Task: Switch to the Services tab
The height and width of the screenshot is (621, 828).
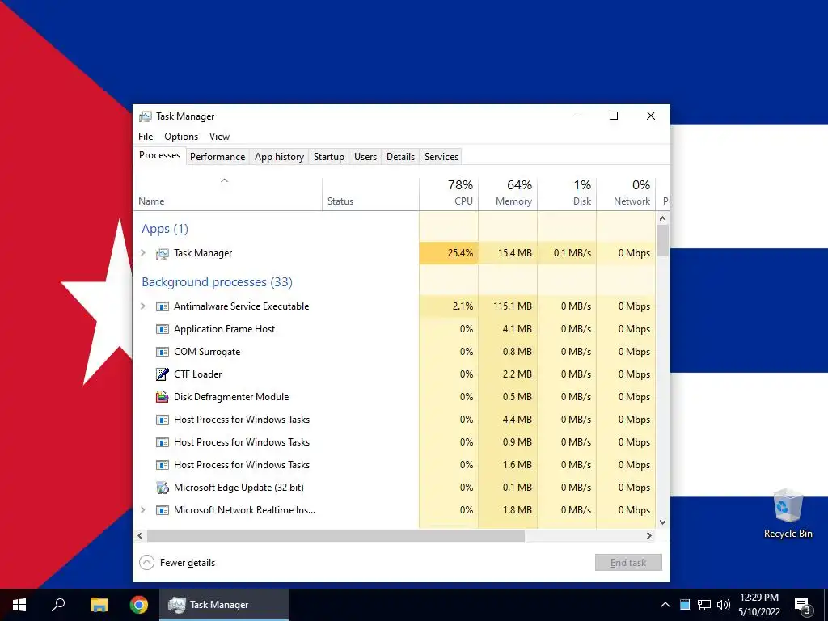Action: click(x=441, y=157)
